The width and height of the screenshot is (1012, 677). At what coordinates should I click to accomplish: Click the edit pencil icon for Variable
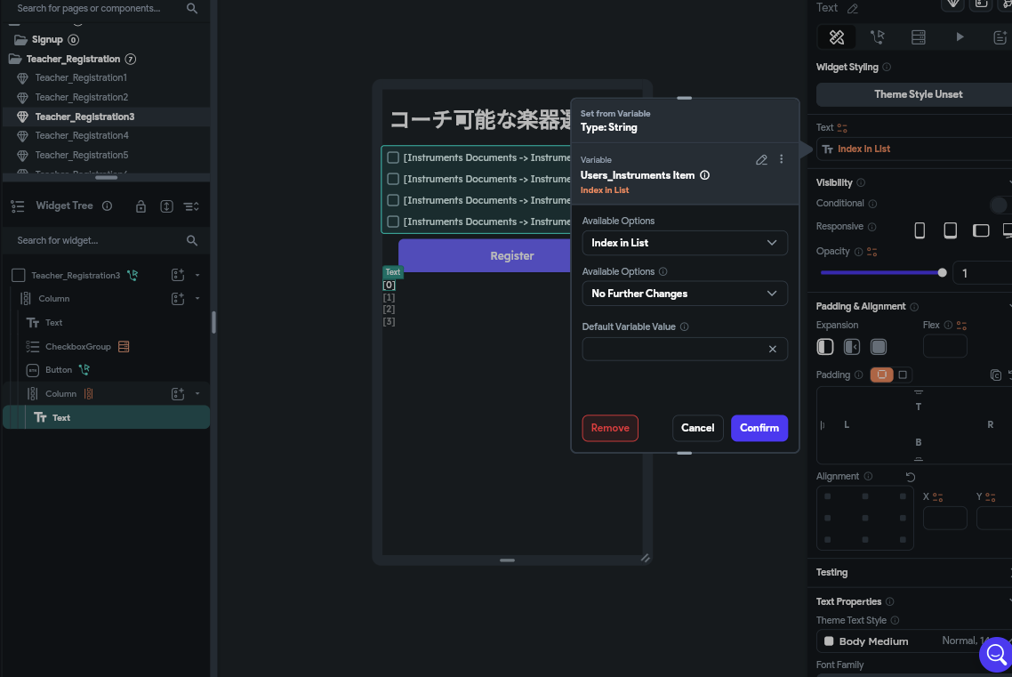coord(761,159)
